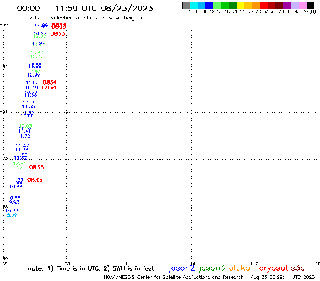
Task: Click the '(ft)' unit label in legend
Action: (313, 11)
